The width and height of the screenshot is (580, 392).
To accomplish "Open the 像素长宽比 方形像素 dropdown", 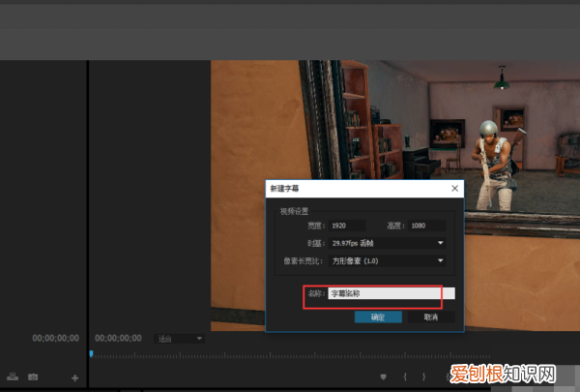I will tap(387, 260).
